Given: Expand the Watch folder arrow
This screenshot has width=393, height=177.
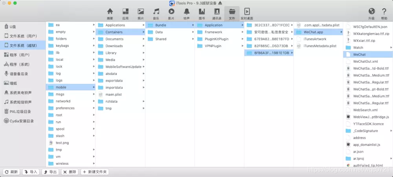Looking at the screenshot, I should 391,47.
